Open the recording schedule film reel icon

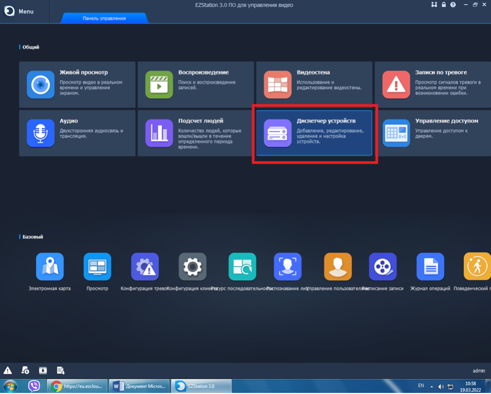(383, 267)
